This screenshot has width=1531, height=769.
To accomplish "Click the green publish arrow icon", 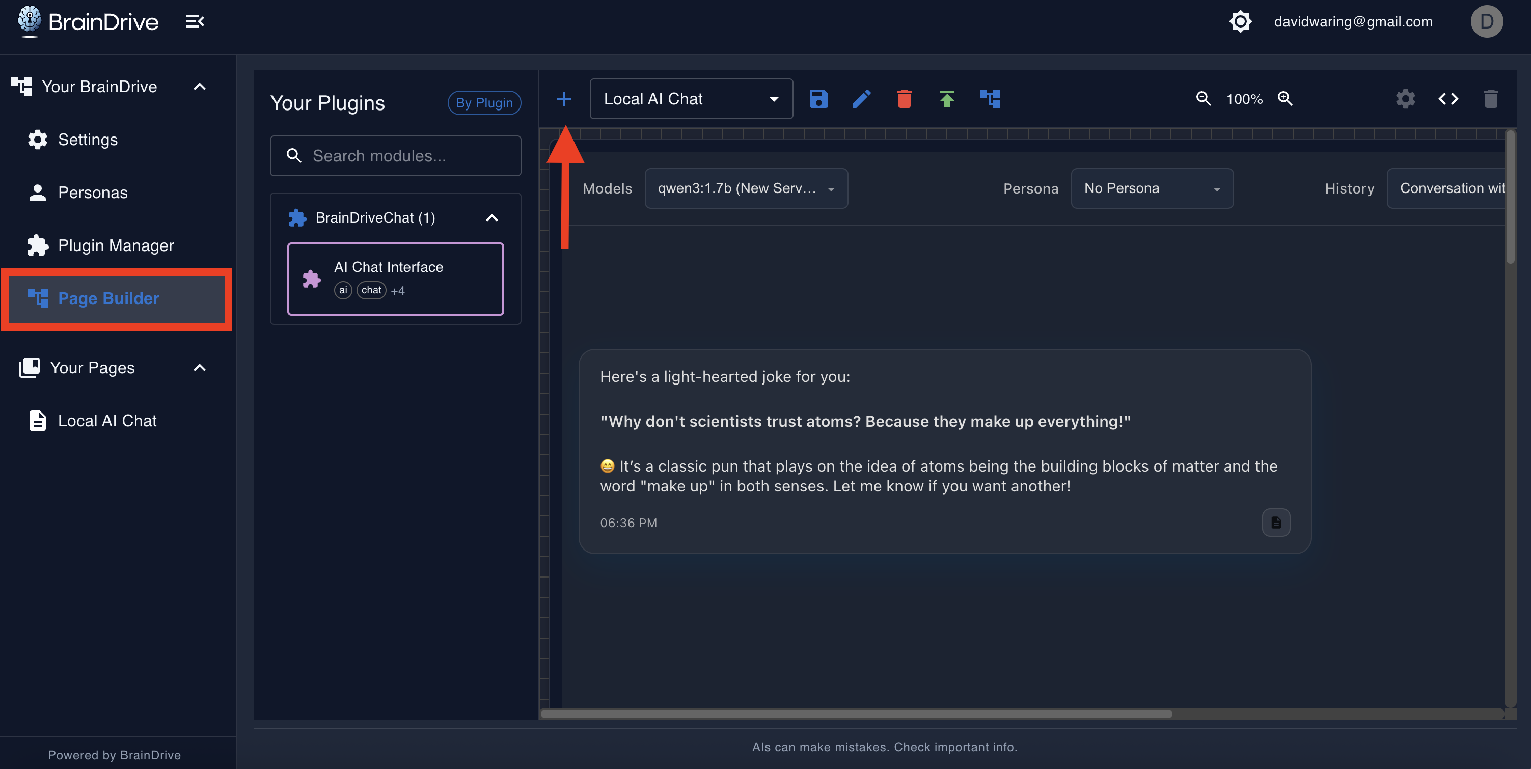I will coord(947,99).
